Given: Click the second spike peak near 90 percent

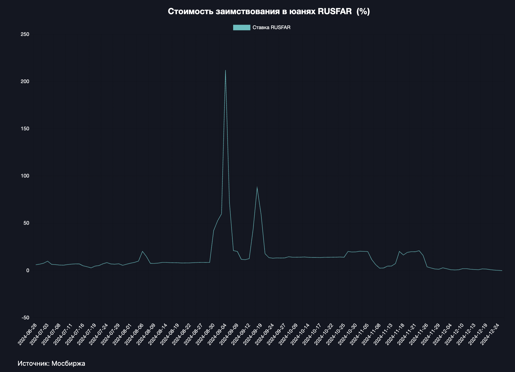Looking at the screenshot, I should (x=257, y=187).
